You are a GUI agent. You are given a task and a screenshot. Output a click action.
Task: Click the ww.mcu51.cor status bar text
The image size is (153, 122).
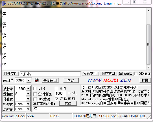tap(14, 116)
